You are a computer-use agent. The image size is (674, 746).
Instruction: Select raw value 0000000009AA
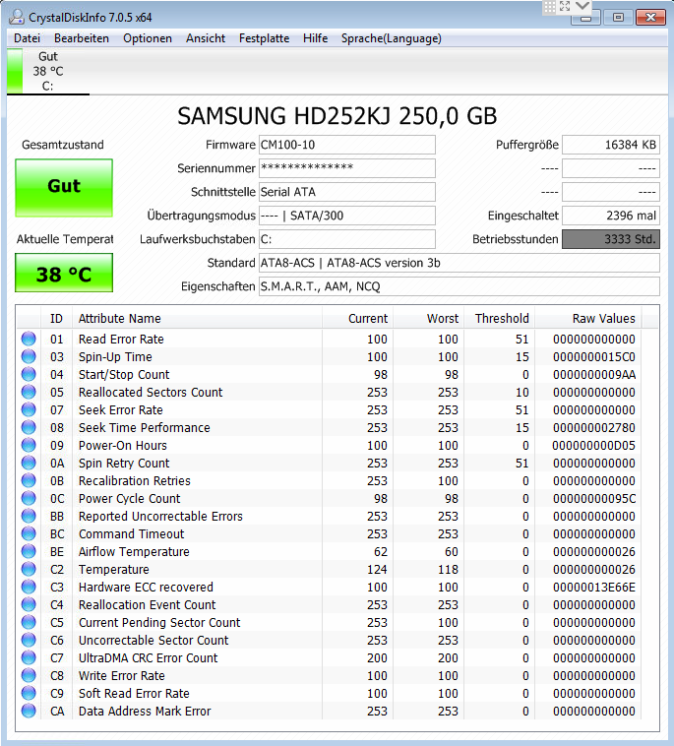[593, 374]
